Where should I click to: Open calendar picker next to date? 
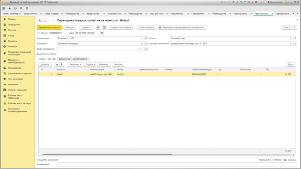click(102, 33)
